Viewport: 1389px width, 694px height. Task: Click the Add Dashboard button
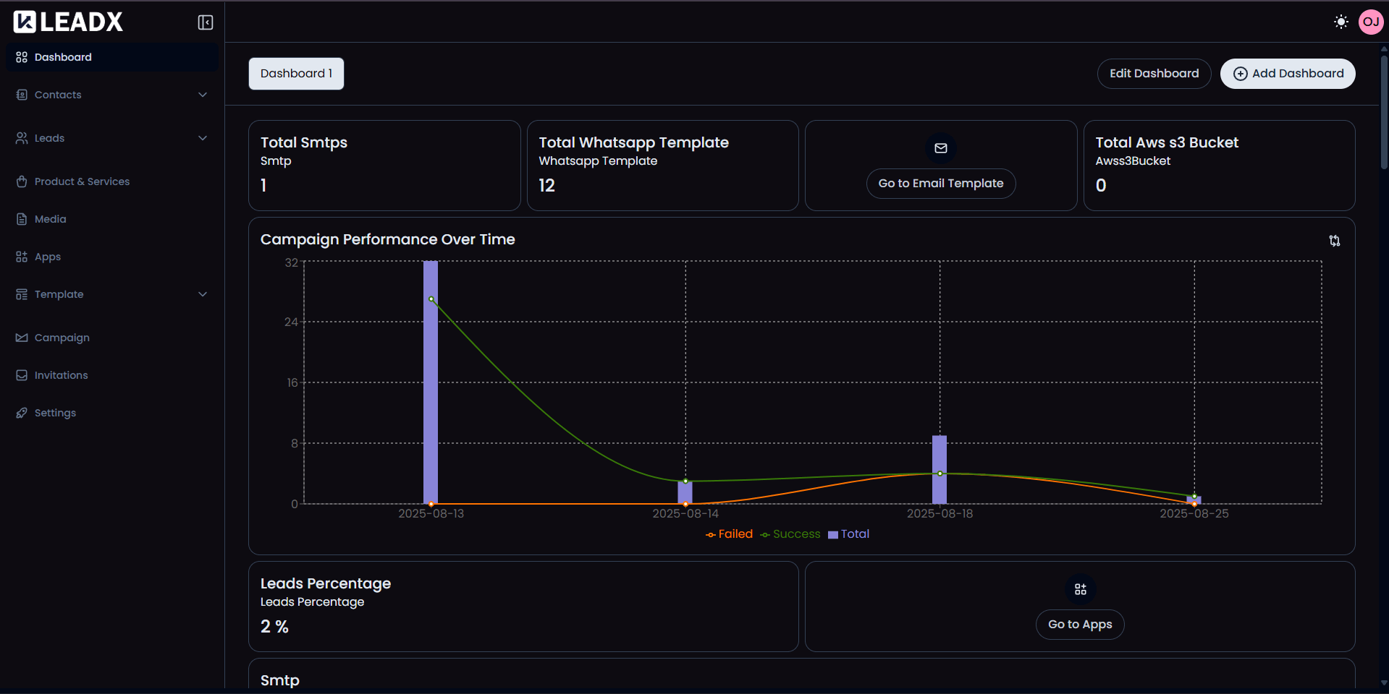(1287, 74)
